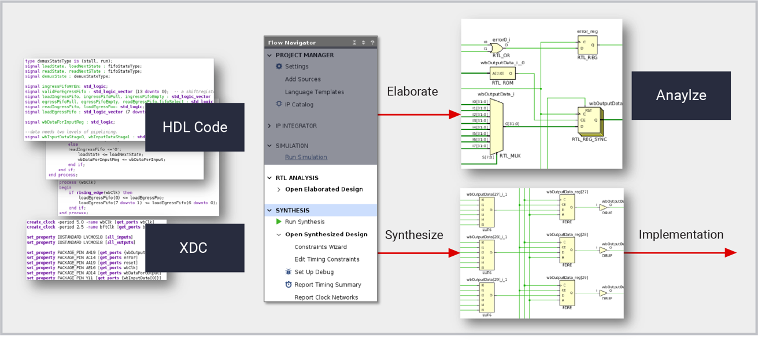The width and height of the screenshot is (758, 342).
Task: Click the Flow Navigator collapse-all icon
Action: click(354, 42)
